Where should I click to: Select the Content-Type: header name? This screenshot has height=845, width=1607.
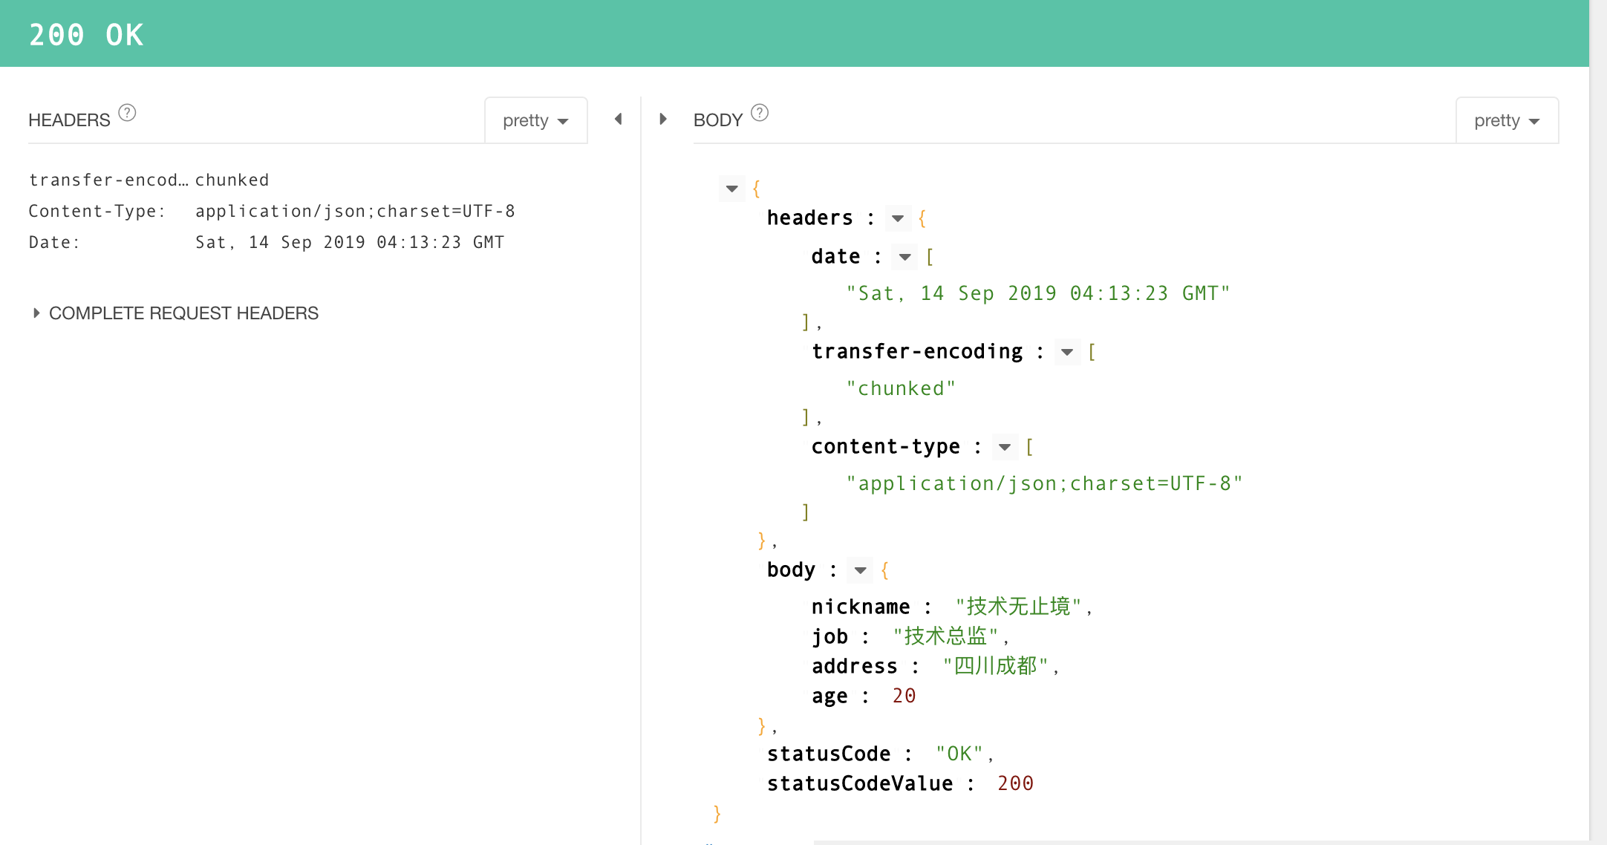pos(97,211)
